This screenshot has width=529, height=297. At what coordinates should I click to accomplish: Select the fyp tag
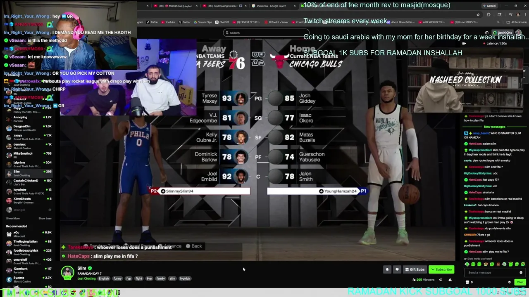click(x=129, y=278)
